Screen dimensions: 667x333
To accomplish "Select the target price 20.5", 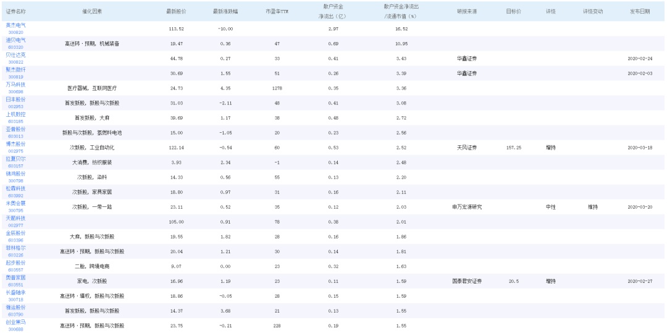I will coord(513,281).
